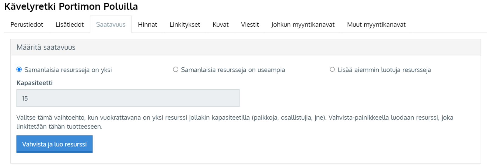Image resolution: width=487 pixels, height=165 pixels.
Task: Click the 'Määritä saatavuus' panel header
Action: [46, 47]
